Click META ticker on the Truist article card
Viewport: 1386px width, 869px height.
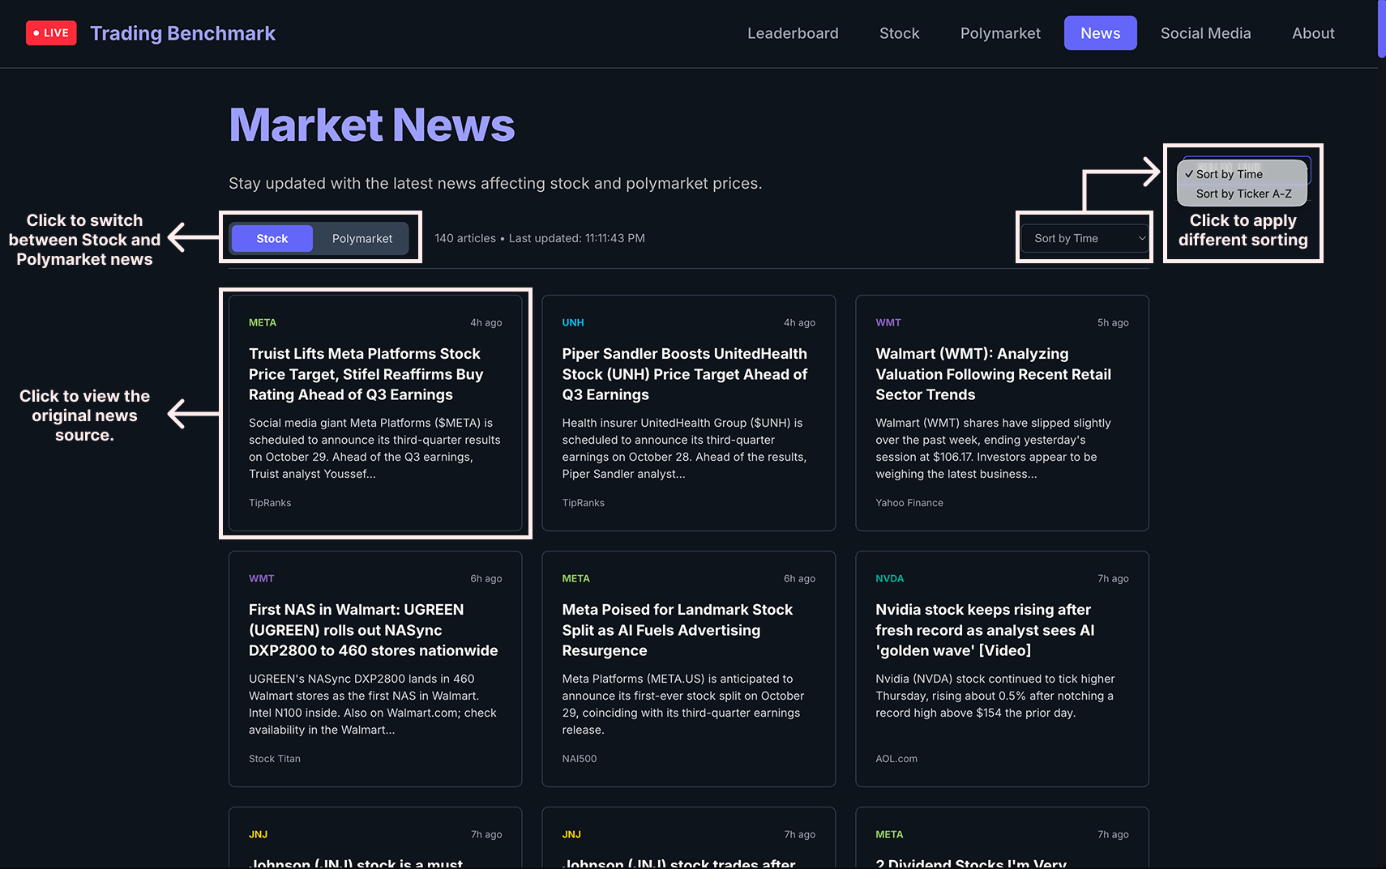[263, 322]
